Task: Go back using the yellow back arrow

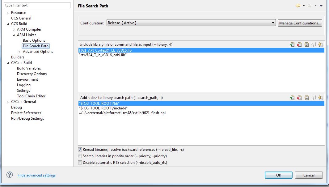Action: click(x=298, y=6)
